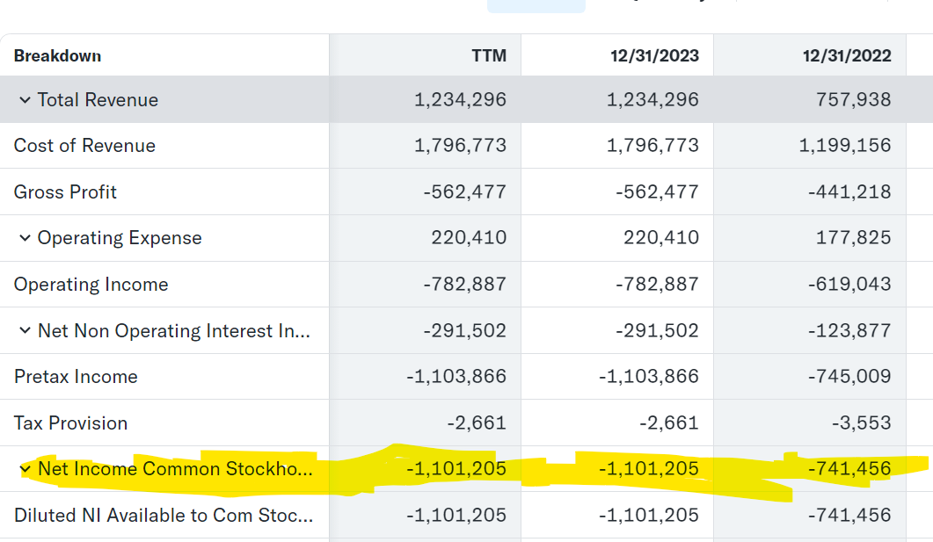This screenshot has height=542, width=933.
Task: Click the -3,553 Tax Provision value
Action: pos(861,423)
